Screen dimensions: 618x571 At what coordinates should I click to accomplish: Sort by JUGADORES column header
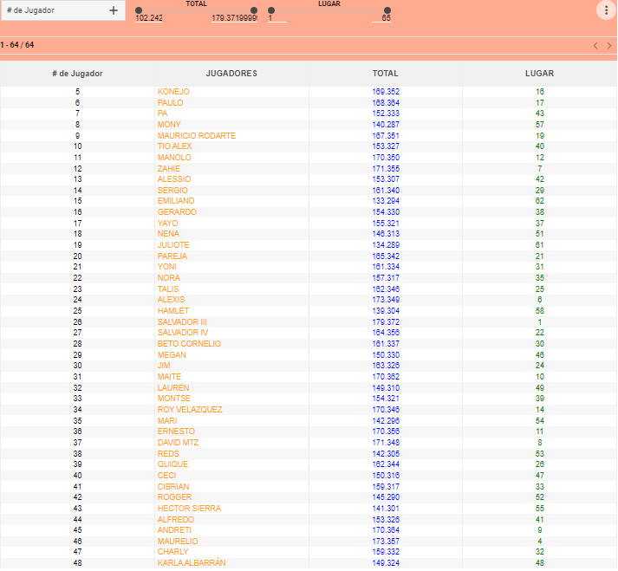231,74
